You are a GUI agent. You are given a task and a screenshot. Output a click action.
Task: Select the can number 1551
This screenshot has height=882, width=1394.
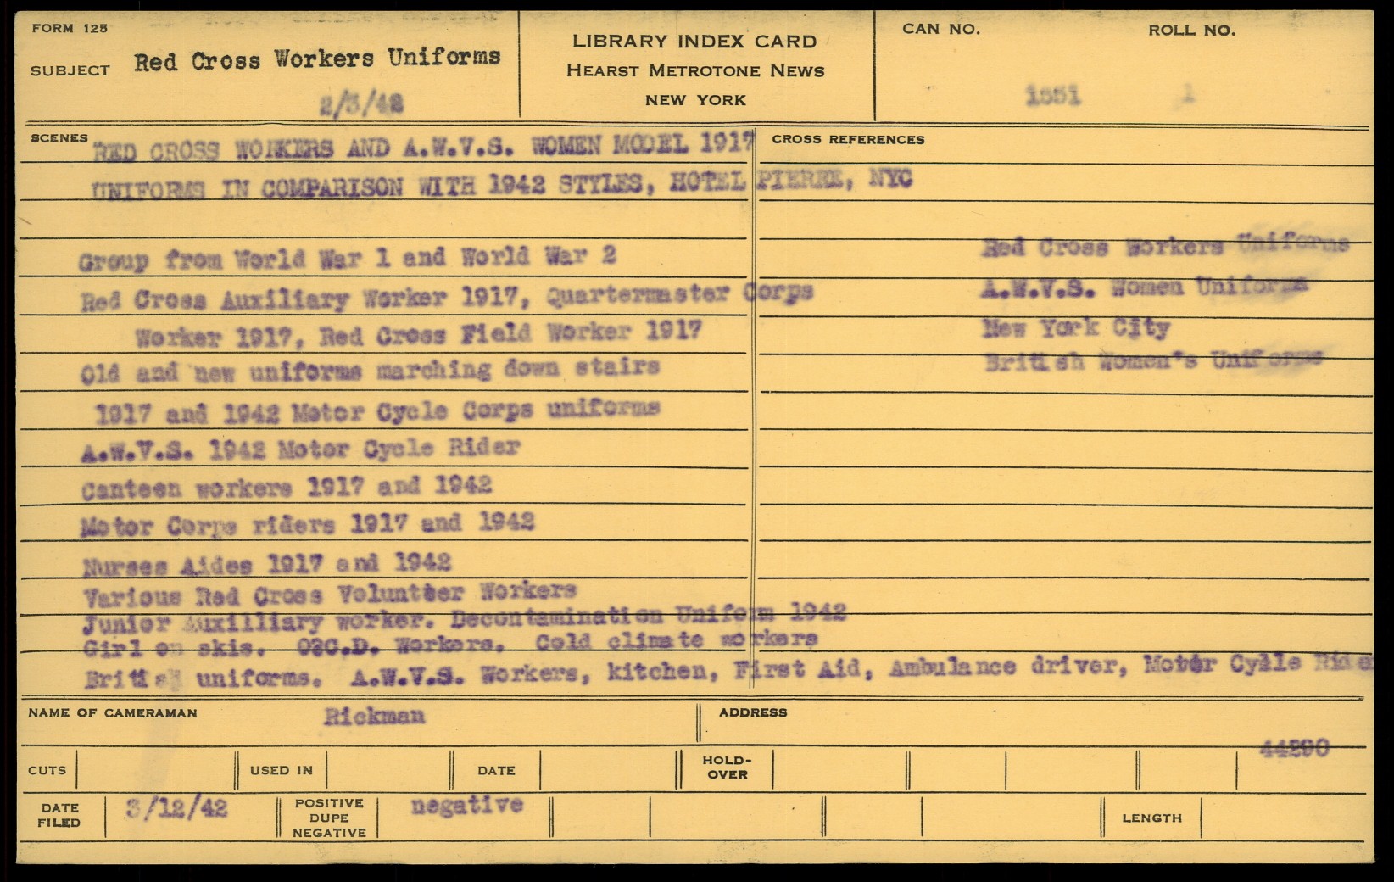(1053, 96)
